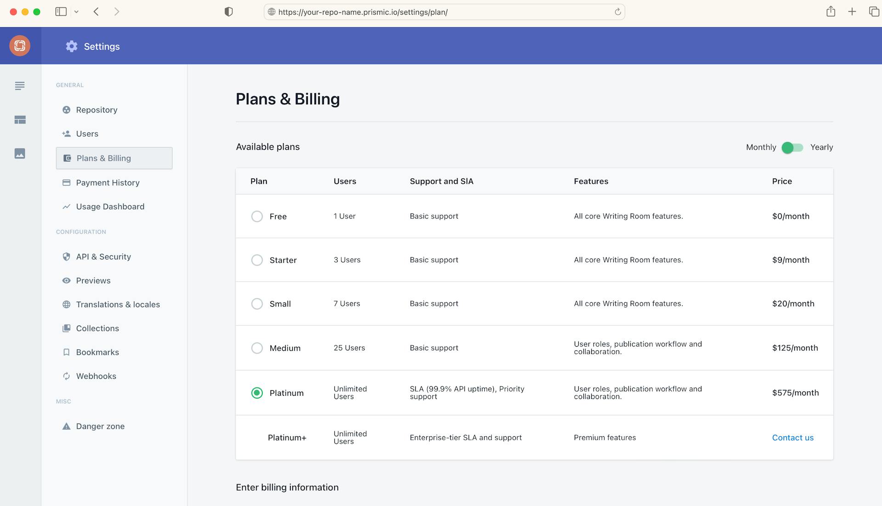Click the Settings gear icon in header
The height and width of the screenshot is (506, 882).
[x=72, y=46]
